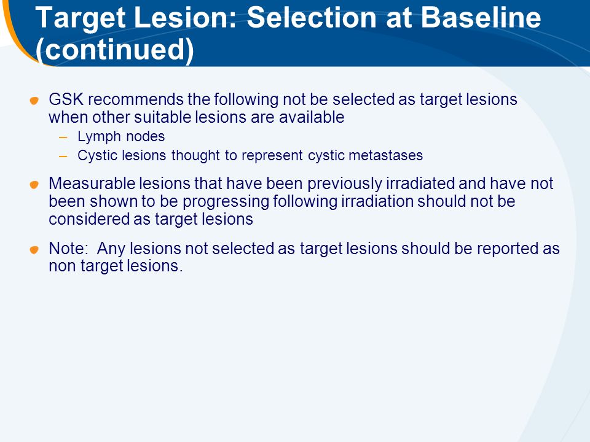Click the 'Cystic lesions thought to represent' line
590x442 pixels.
tap(250, 155)
